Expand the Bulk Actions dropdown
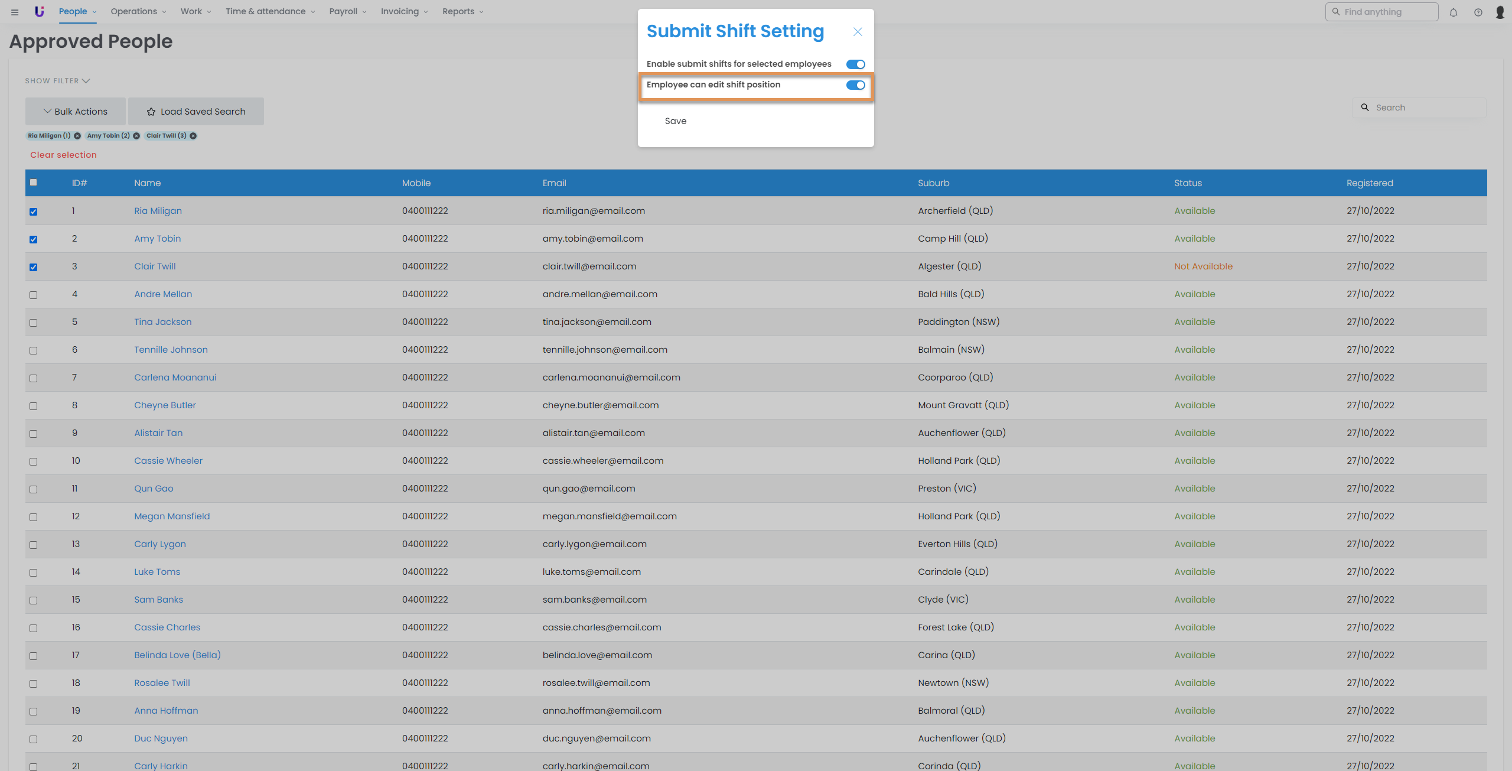 point(76,112)
